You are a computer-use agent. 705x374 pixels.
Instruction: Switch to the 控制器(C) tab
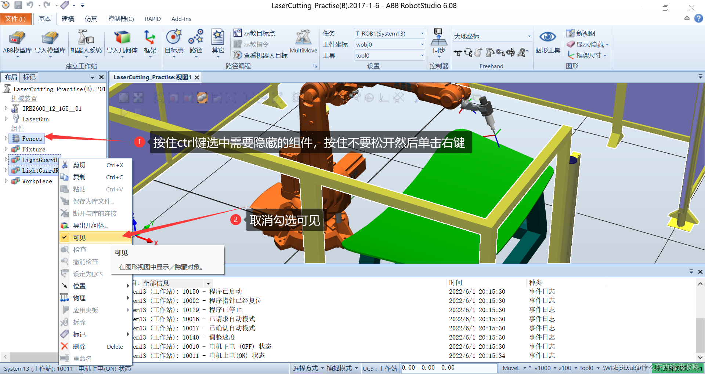(121, 19)
